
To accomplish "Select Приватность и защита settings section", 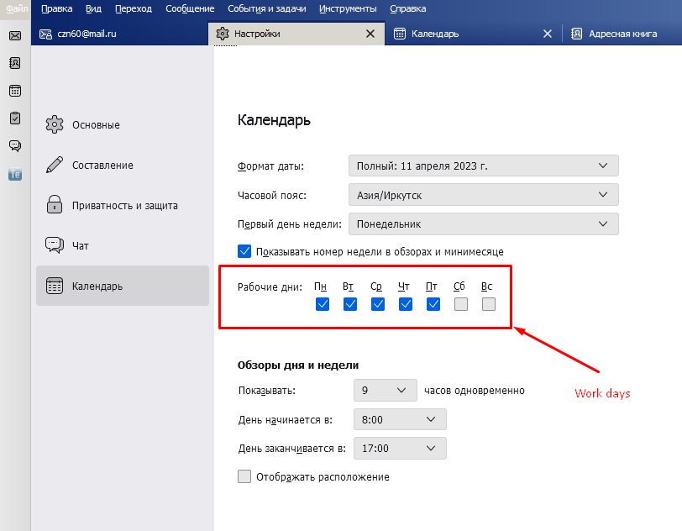I will pos(124,206).
